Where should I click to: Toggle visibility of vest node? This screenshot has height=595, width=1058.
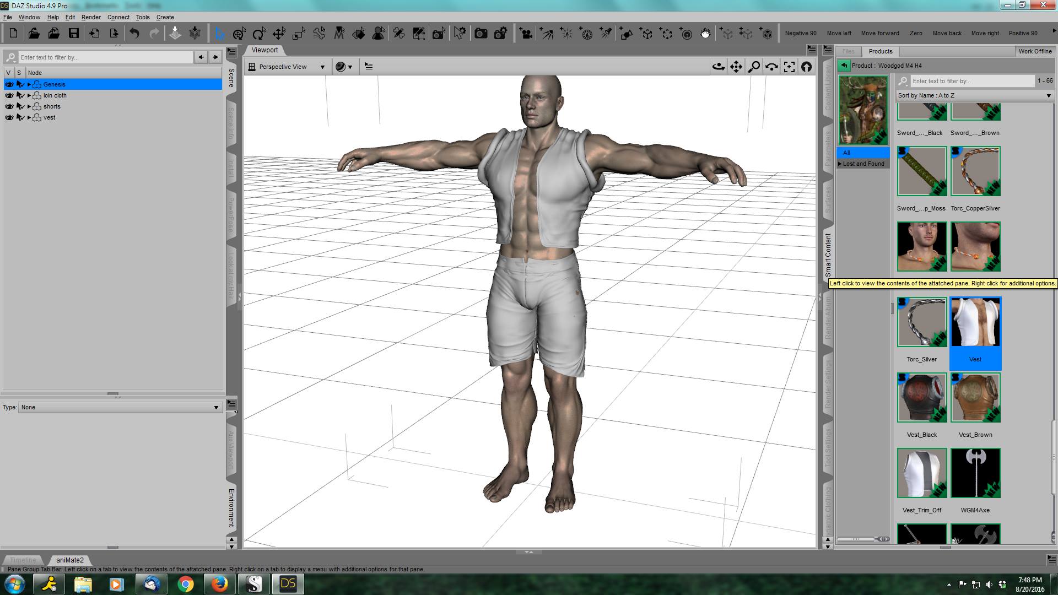tap(9, 117)
